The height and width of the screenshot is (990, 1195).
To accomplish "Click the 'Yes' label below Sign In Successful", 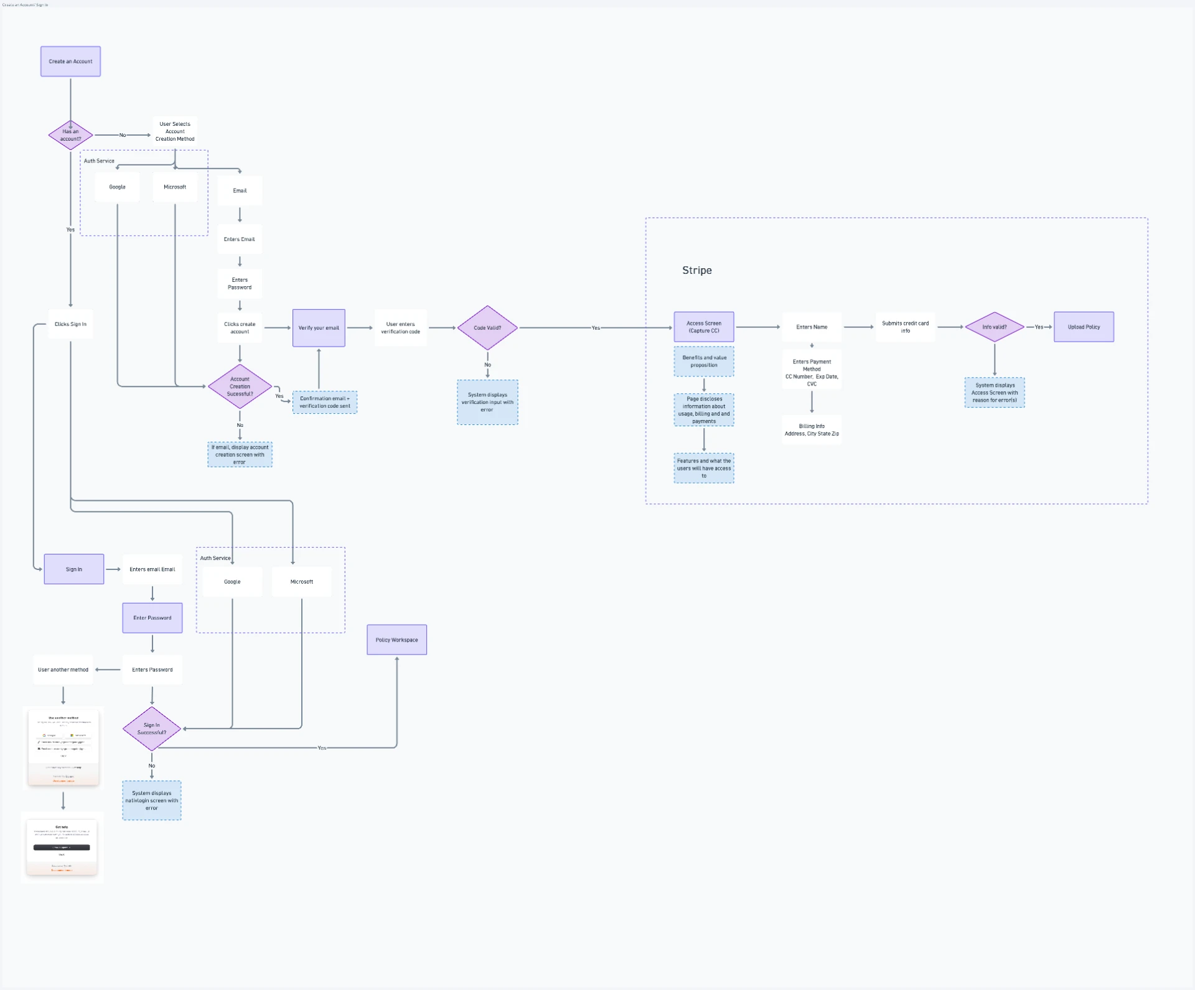I will (x=322, y=748).
